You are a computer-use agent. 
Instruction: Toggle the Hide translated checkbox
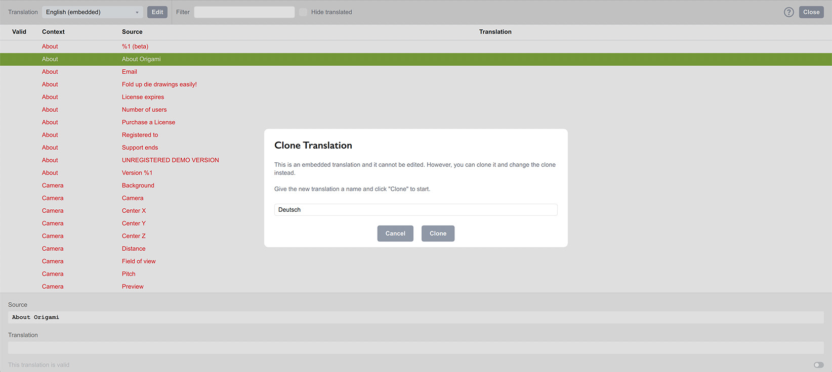[303, 12]
